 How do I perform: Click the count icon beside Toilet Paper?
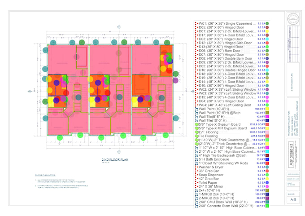(196, 183)
